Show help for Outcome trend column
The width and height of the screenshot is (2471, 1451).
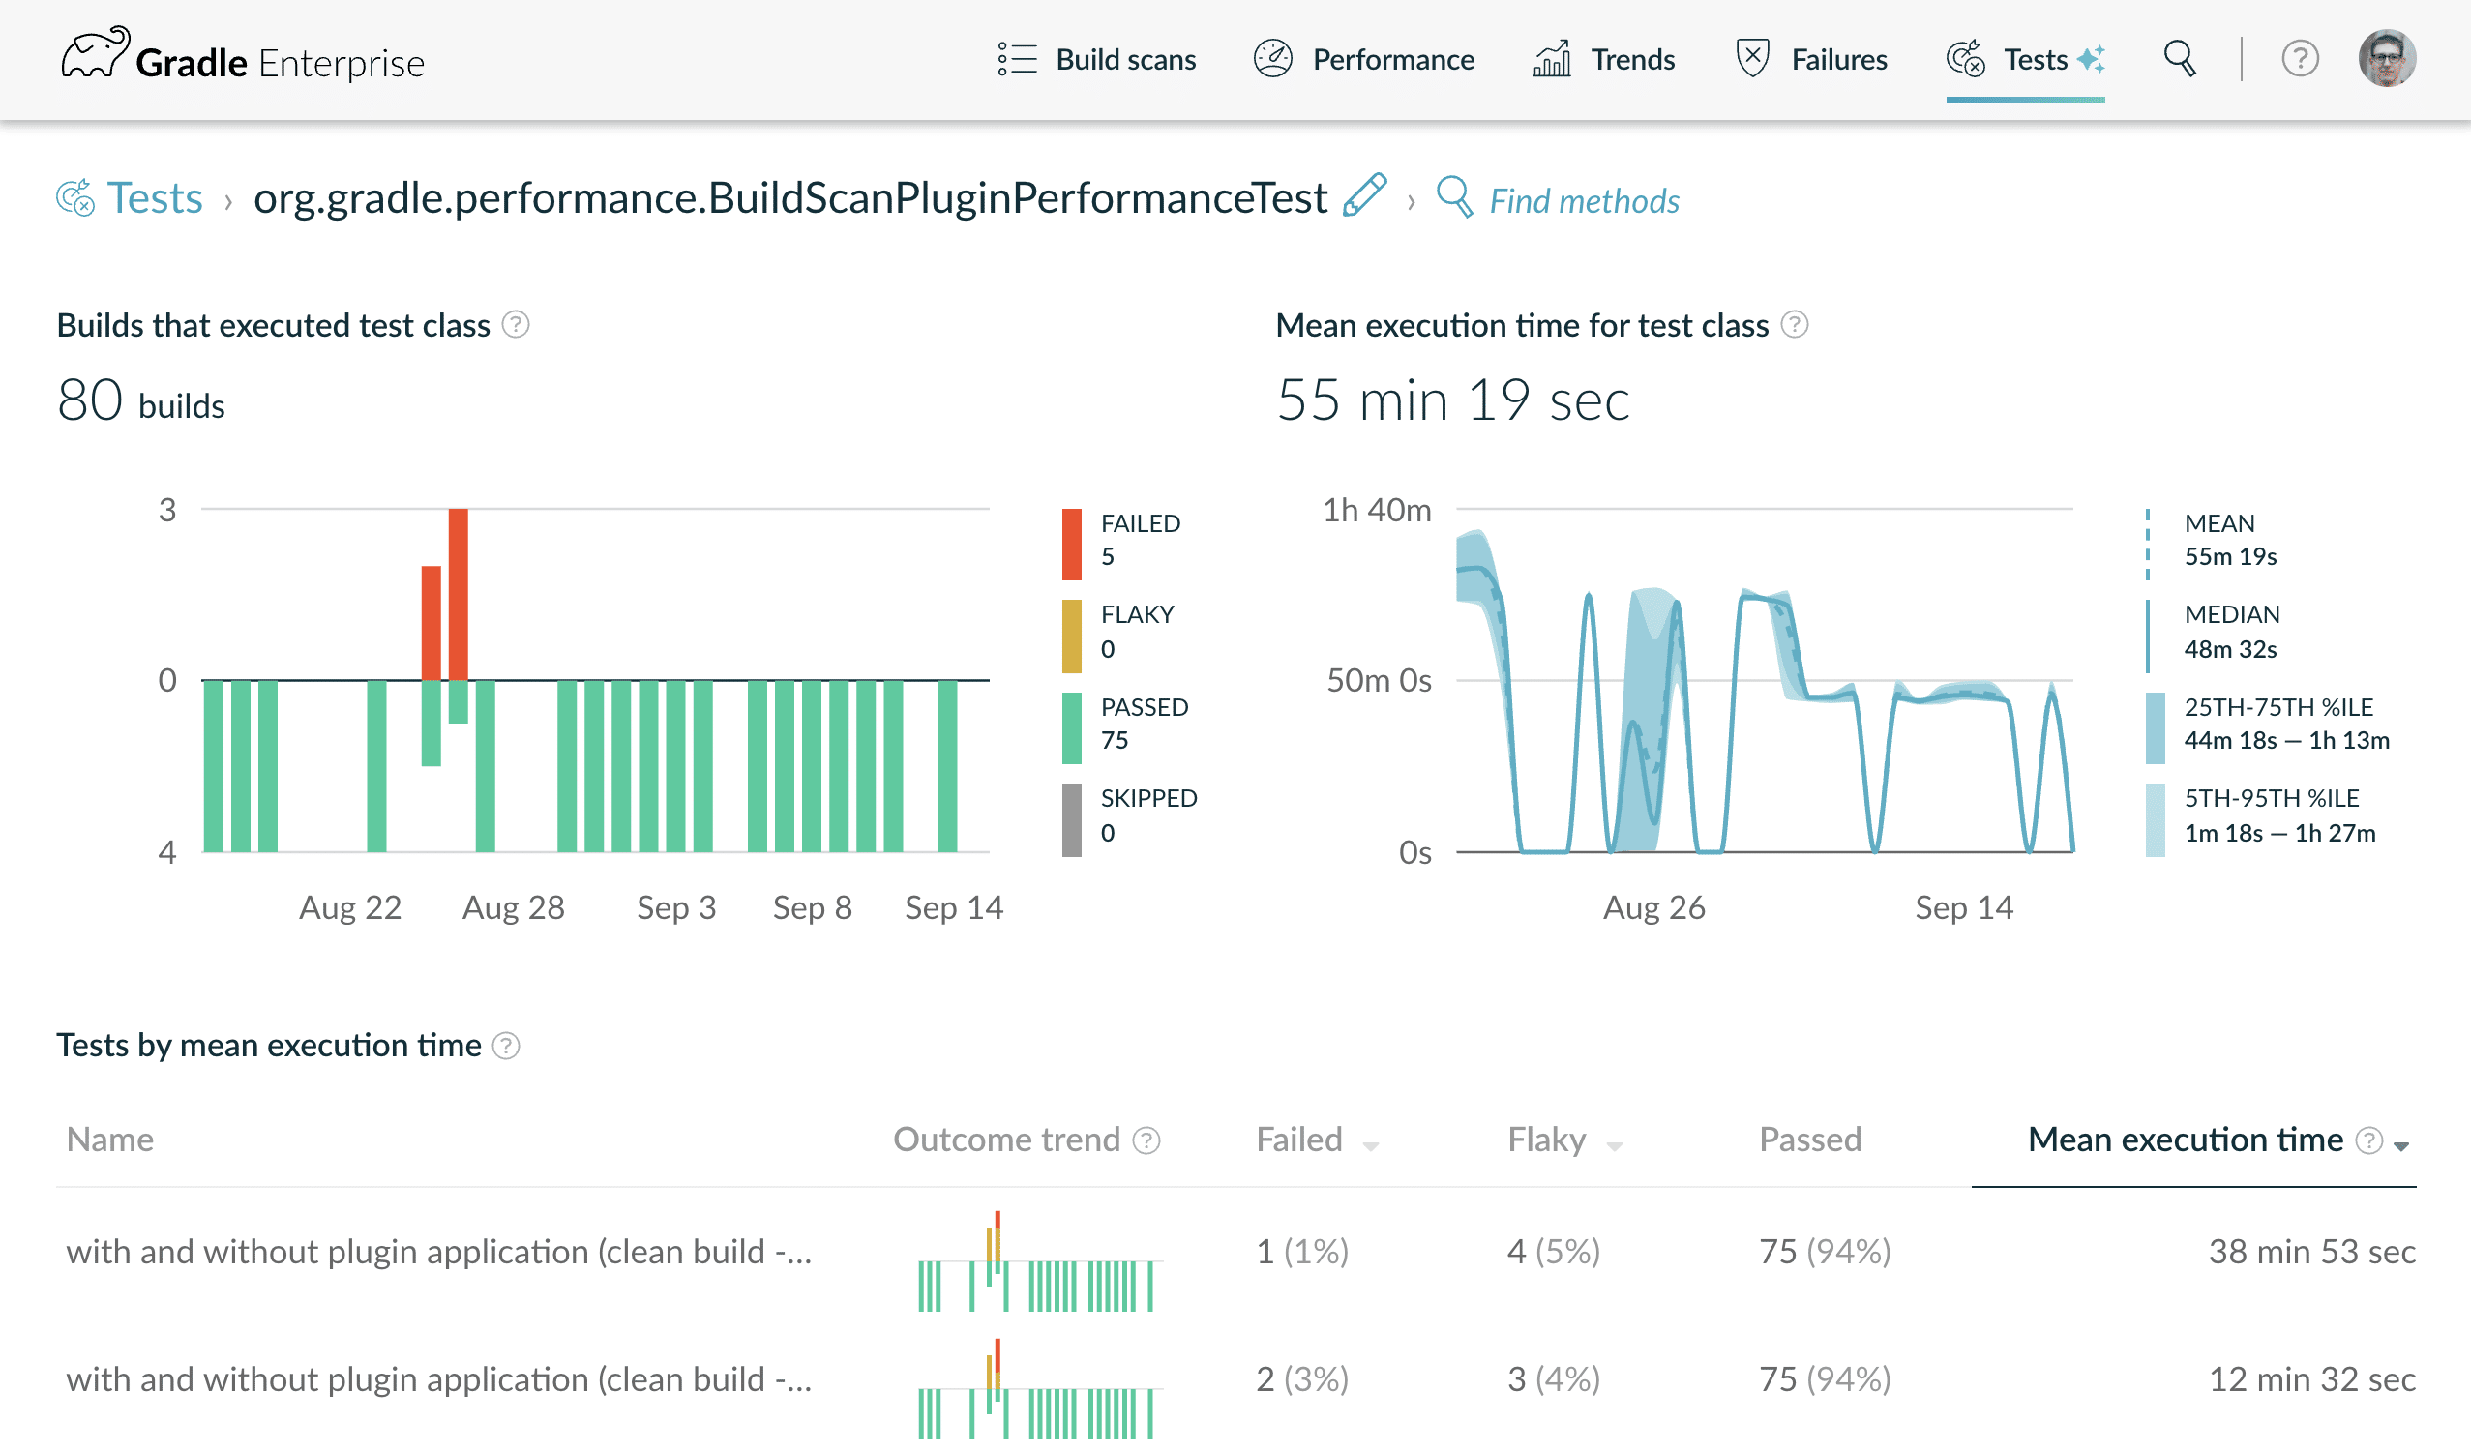[1146, 1140]
